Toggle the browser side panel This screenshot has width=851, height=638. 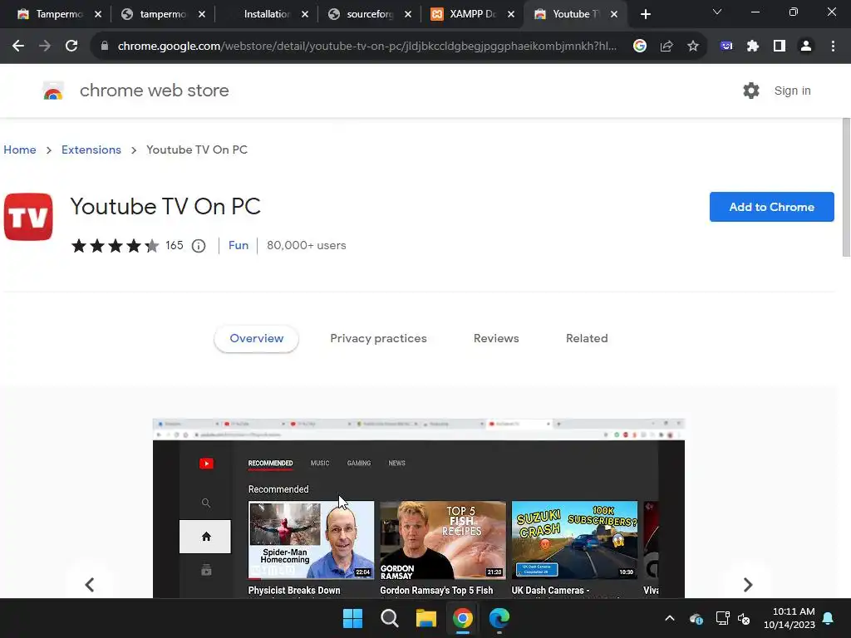click(x=780, y=47)
